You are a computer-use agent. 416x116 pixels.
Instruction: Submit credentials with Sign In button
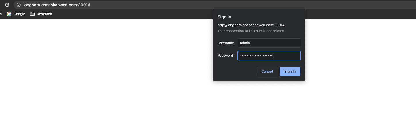click(x=290, y=72)
